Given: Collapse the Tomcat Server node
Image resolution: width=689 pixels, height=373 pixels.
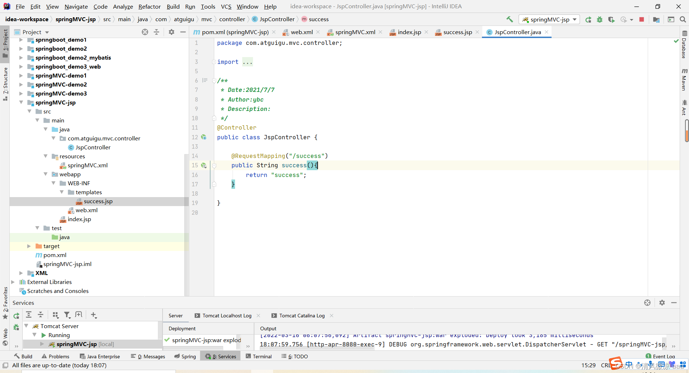Looking at the screenshot, I should [26, 326].
